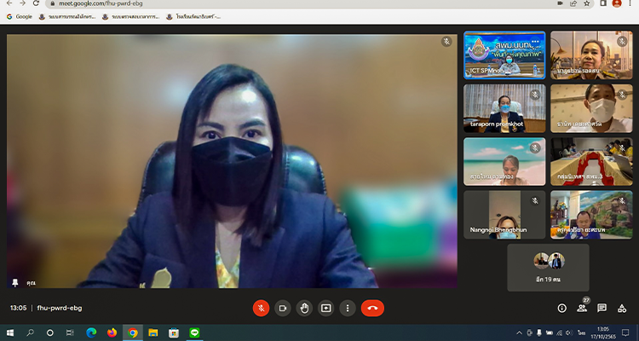Screen dimensions: 639x341
Task: Open the volume control in system tray
Action: pyautogui.click(x=569, y=332)
